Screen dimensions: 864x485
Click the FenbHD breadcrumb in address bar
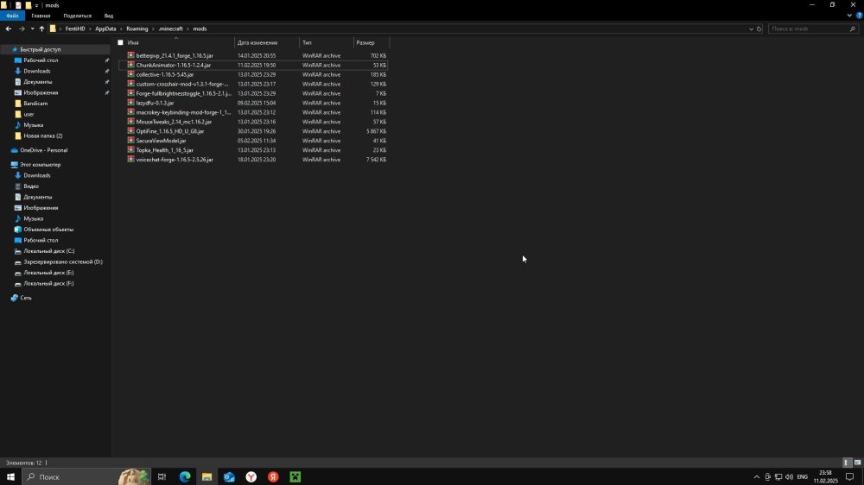tap(75, 28)
